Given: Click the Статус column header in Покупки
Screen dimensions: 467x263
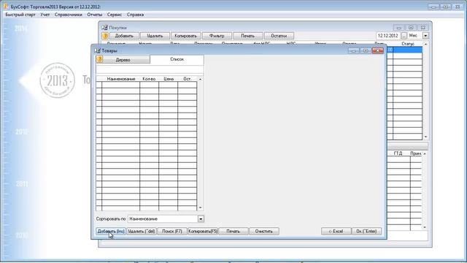Looking at the screenshot, I should tap(408, 44).
